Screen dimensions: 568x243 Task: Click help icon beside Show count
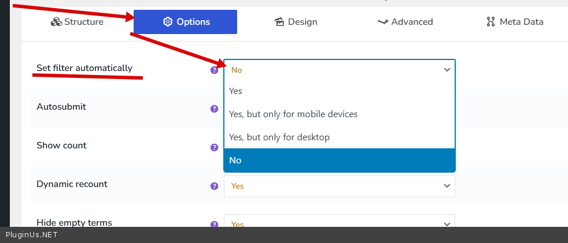[214, 147]
